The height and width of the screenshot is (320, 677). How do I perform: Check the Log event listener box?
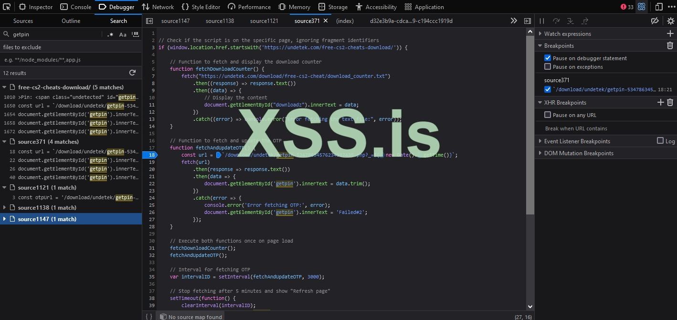(x=660, y=140)
